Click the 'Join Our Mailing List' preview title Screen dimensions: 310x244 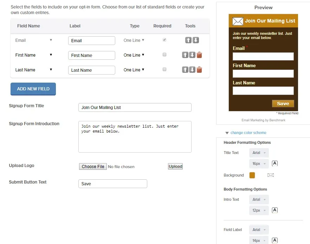click(x=270, y=21)
